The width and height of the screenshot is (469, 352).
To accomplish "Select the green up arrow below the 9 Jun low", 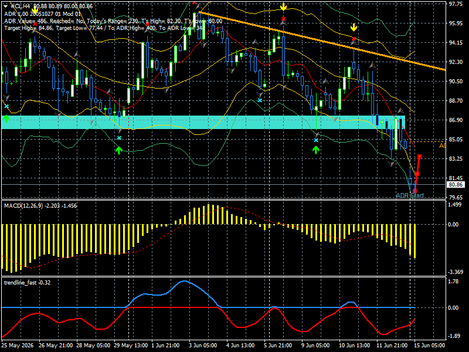I will click(316, 150).
